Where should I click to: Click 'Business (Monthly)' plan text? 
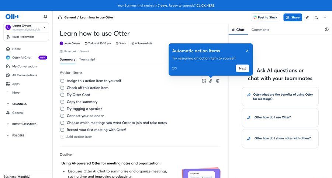(17, 176)
